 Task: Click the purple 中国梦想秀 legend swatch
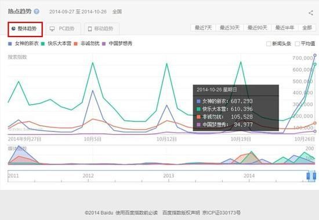[104, 43]
